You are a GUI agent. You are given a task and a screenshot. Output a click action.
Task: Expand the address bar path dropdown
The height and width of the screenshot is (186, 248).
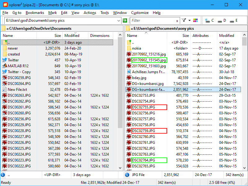click(x=118, y=20)
